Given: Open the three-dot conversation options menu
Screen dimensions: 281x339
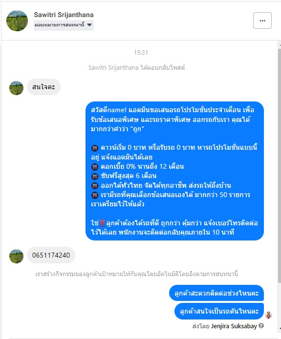Looking at the screenshot, I should pos(262,20).
